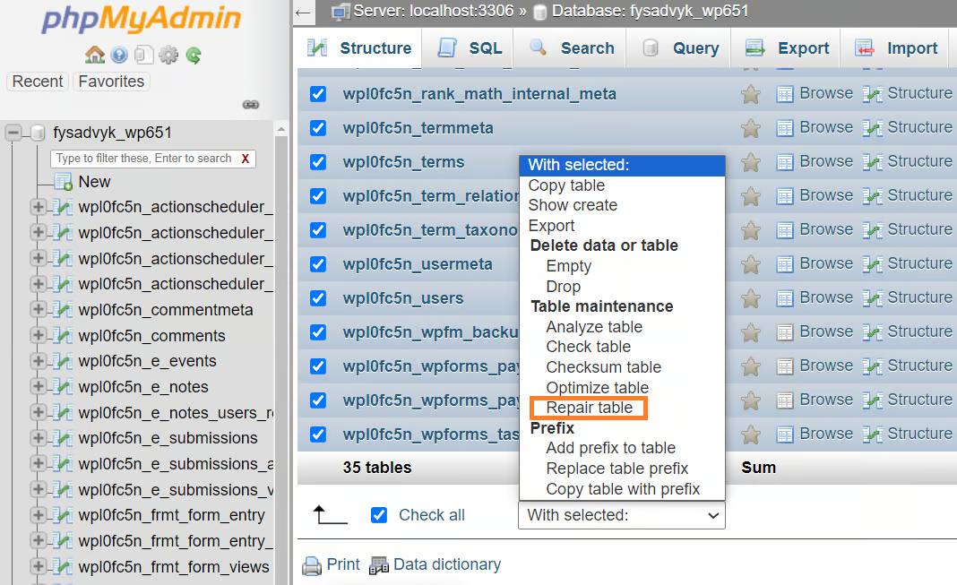This screenshot has width=957, height=585.
Task: Open the blue help documentation icon
Action: point(119,56)
